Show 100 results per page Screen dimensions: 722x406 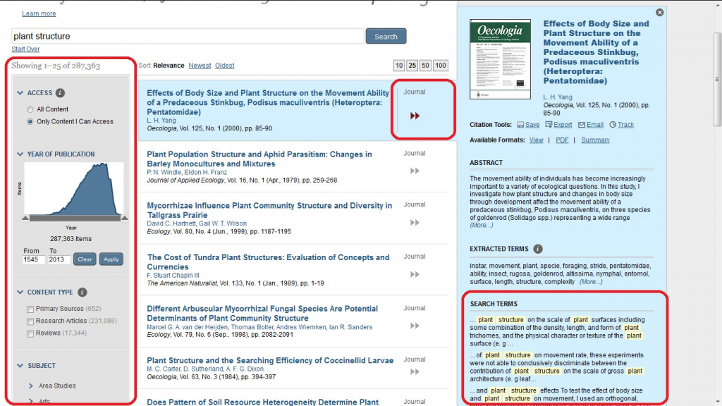click(439, 65)
